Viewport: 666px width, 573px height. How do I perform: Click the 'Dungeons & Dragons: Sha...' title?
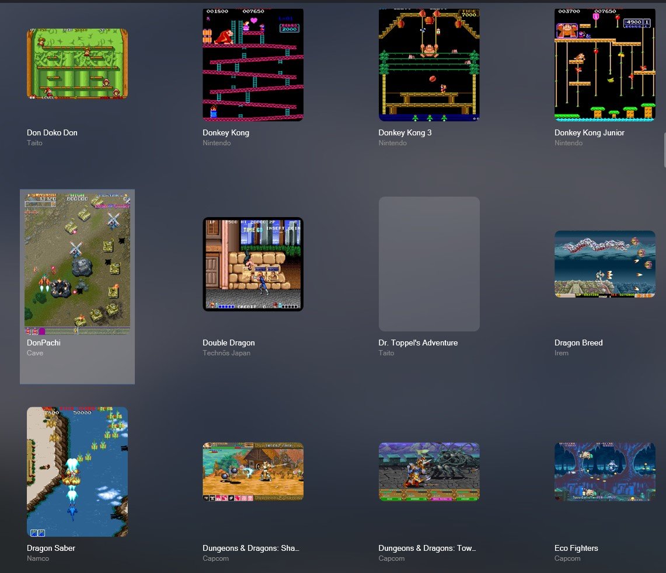pyautogui.click(x=251, y=548)
